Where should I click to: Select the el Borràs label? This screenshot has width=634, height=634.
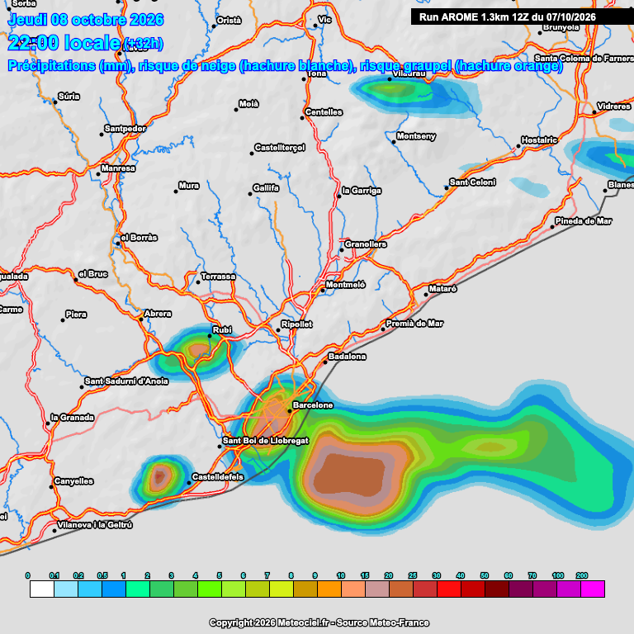pyautogui.click(x=139, y=238)
